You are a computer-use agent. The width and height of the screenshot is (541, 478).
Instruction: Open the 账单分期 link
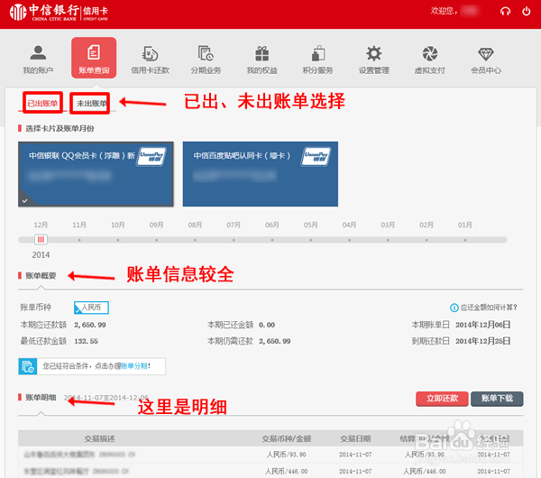pyautogui.click(x=133, y=366)
